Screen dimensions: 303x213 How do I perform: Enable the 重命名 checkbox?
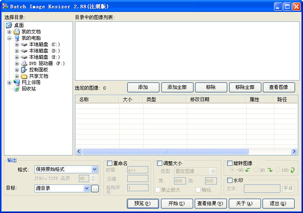coord(110,163)
